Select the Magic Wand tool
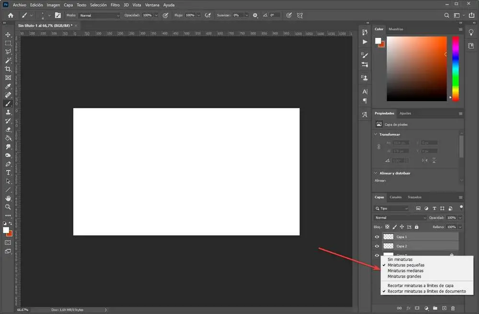479x314 pixels. (8, 60)
